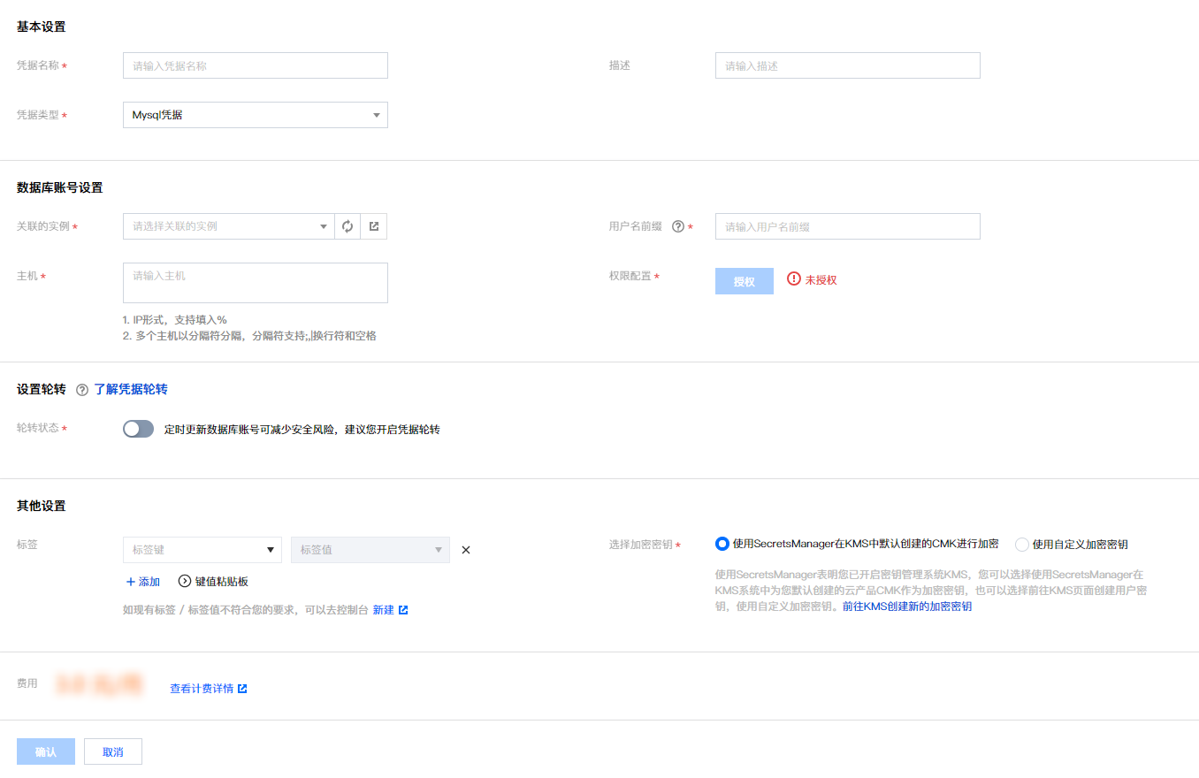Open 前往KMS创建新的加密密钥 link
This screenshot has width=1199, height=778.
907,606
